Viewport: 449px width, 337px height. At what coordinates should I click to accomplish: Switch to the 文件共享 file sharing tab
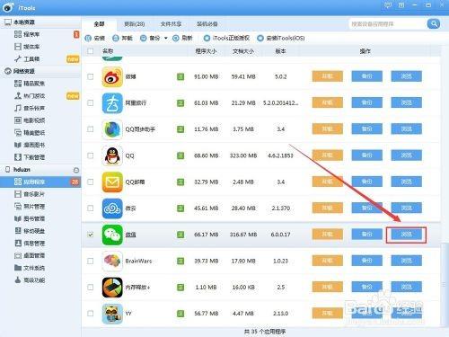pyautogui.click(x=171, y=23)
